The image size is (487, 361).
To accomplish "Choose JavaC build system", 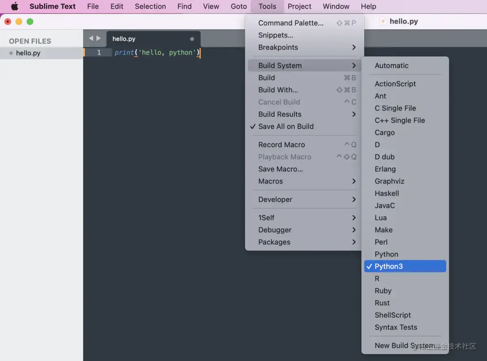I will pyautogui.click(x=405, y=205).
